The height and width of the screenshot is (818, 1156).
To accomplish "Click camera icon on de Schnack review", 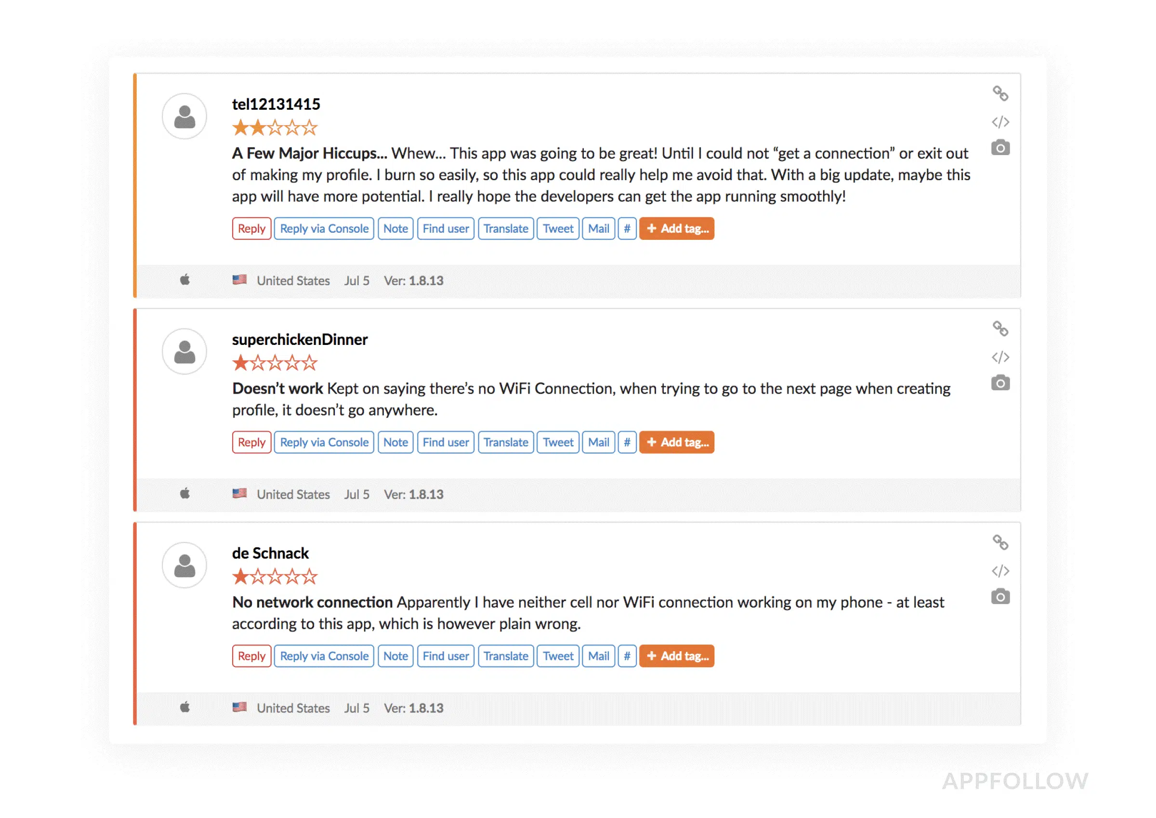I will pos(999,597).
